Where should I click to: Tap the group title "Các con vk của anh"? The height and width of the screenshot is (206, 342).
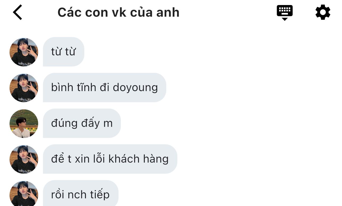point(119,12)
